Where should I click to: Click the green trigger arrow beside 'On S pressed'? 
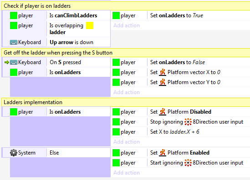7,62
